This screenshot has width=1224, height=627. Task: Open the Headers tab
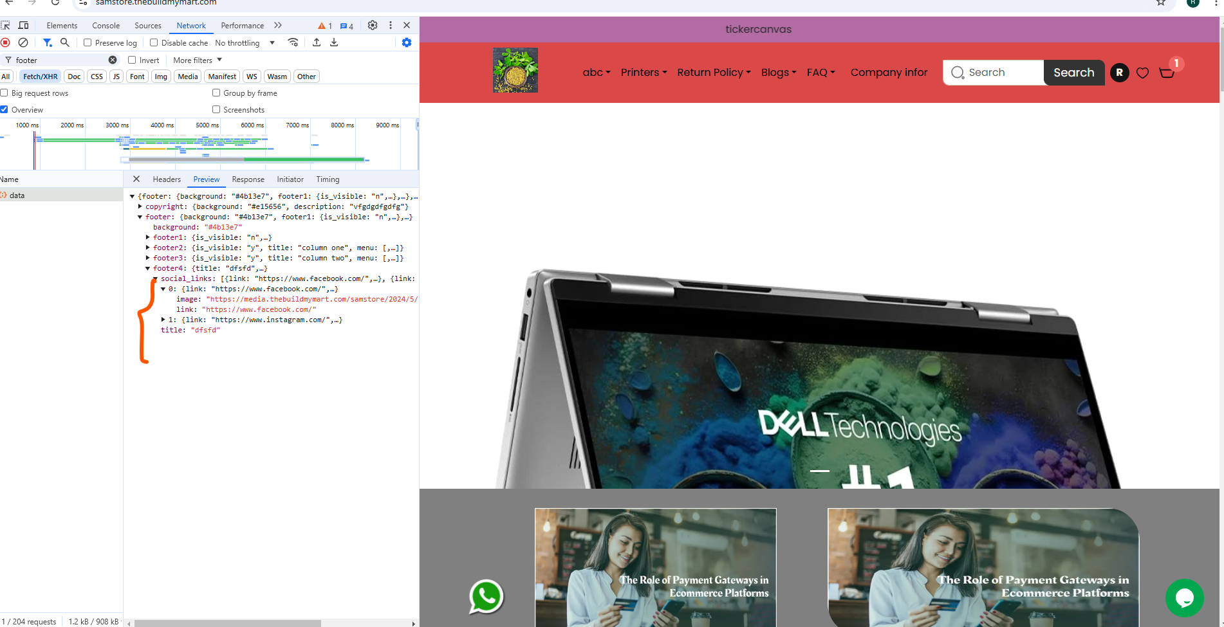tap(167, 179)
